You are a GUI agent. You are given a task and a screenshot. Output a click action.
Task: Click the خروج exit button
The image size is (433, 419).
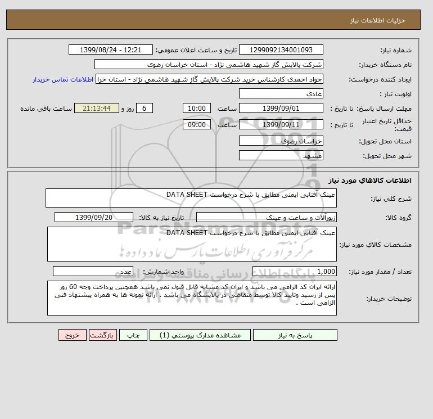click(73, 335)
